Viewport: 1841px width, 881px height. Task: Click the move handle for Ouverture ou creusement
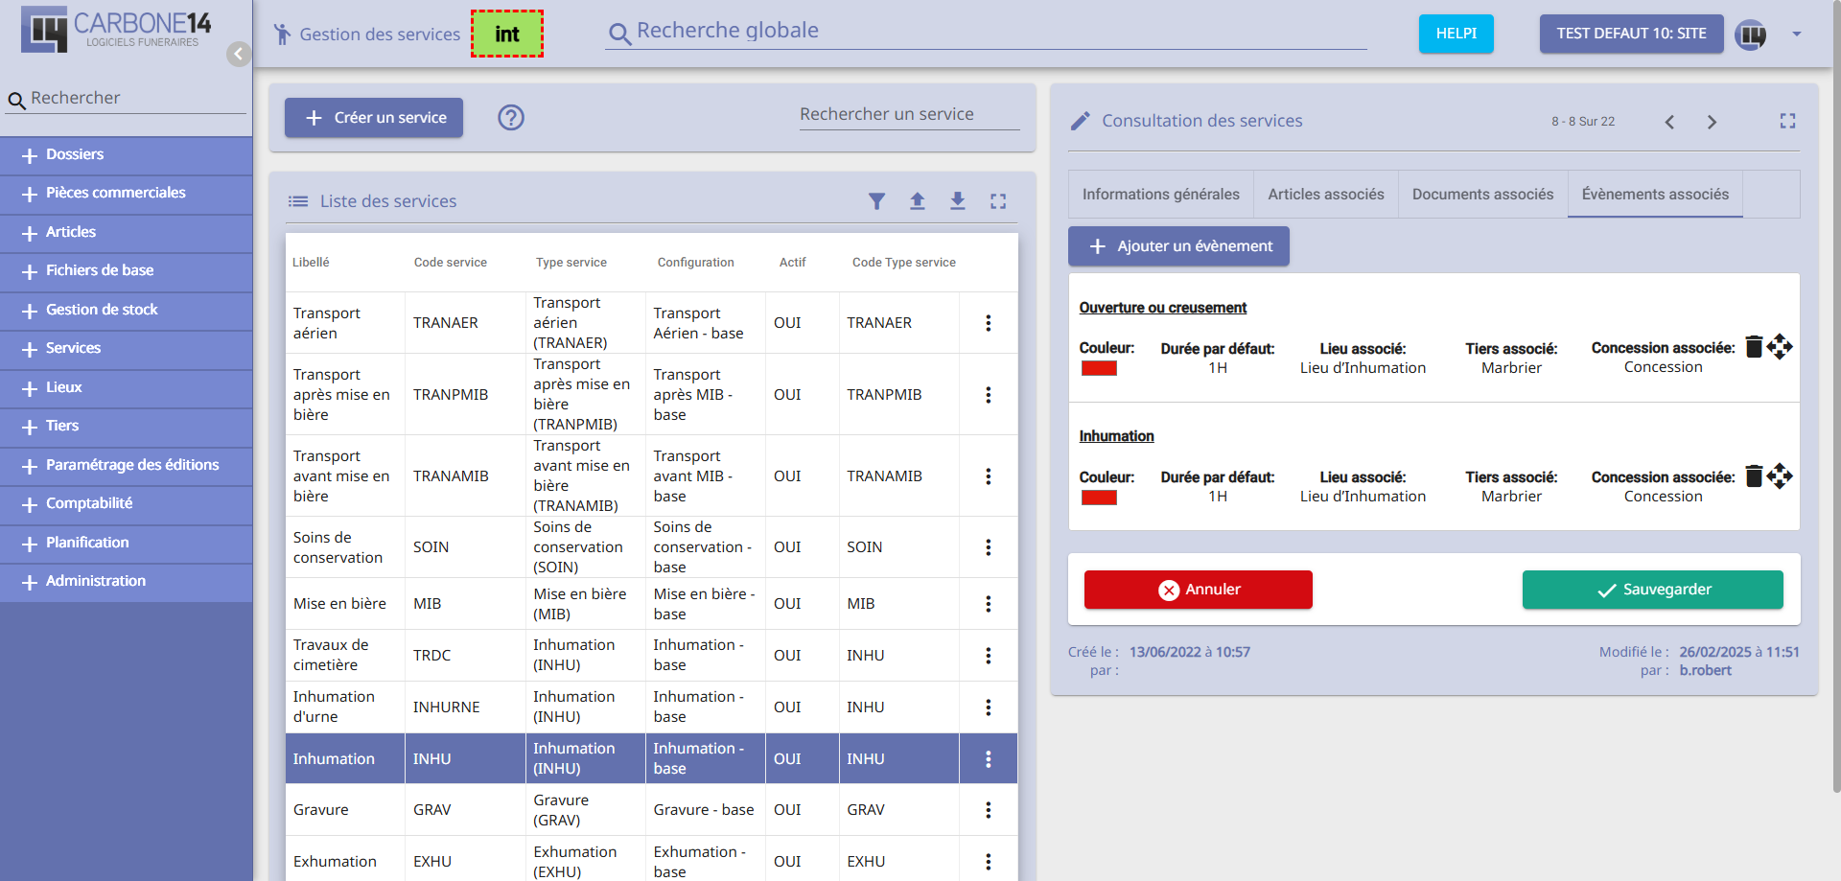tap(1780, 346)
